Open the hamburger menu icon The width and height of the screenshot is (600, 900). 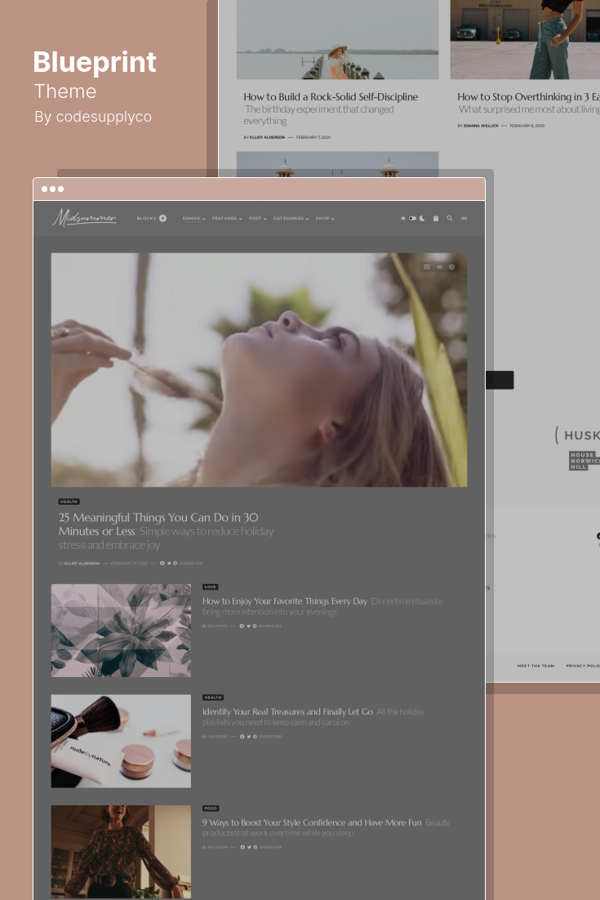tap(464, 218)
